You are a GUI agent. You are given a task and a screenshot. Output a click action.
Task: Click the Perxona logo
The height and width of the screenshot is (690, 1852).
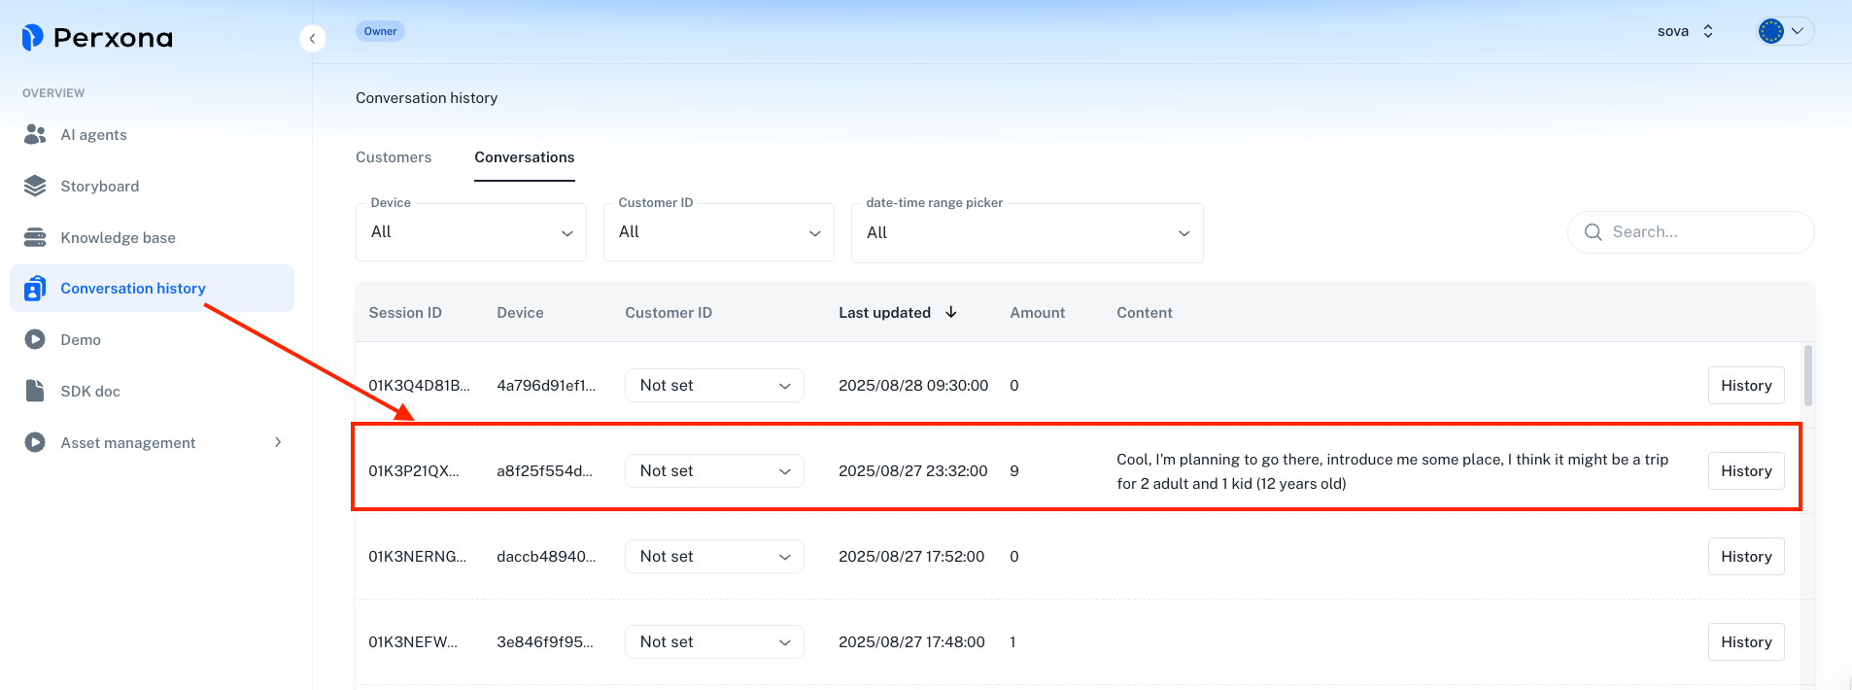coord(97,38)
